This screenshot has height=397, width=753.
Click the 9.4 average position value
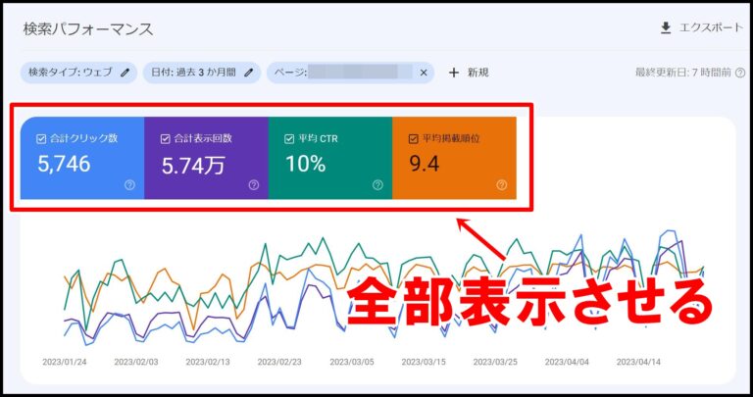pyautogui.click(x=424, y=164)
